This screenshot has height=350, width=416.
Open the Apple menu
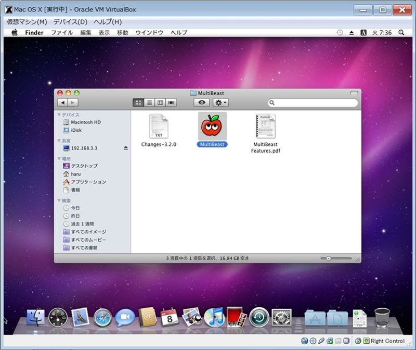pos(15,33)
